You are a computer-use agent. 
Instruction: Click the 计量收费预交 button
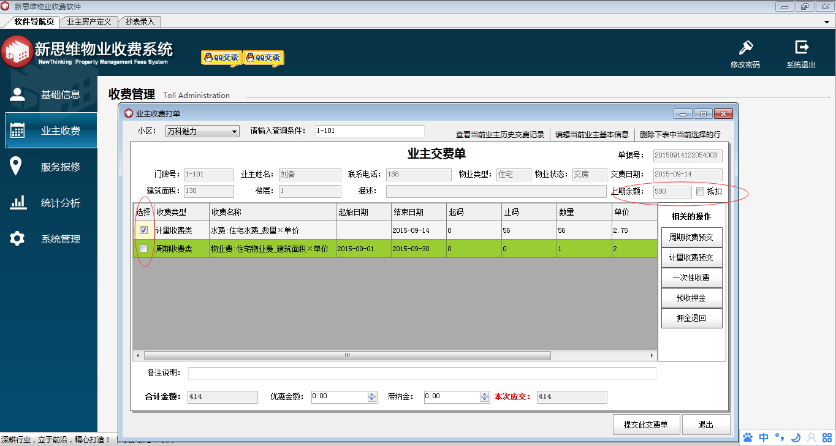[691, 258]
